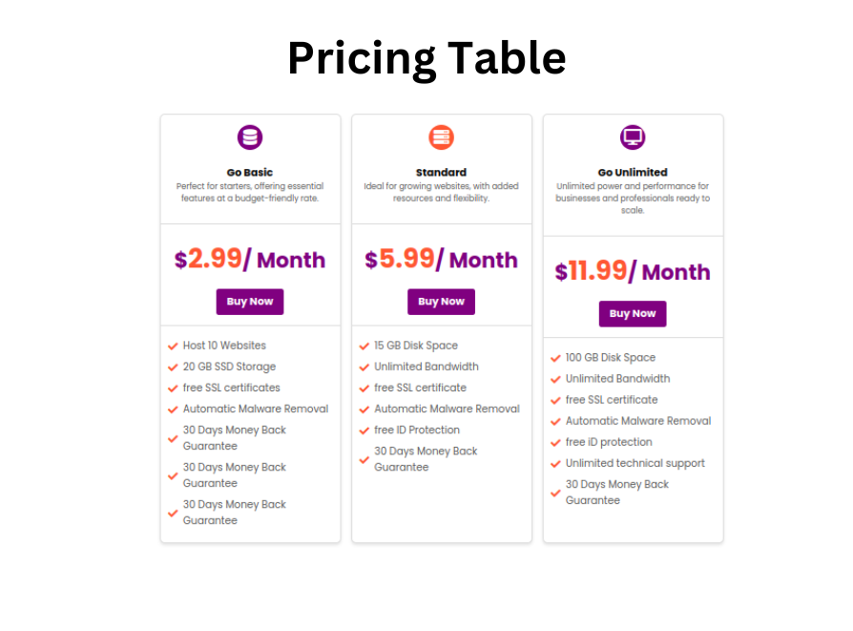This screenshot has height=631, width=853.
Task: Select the Go Unlimited plan title
Action: (633, 172)
